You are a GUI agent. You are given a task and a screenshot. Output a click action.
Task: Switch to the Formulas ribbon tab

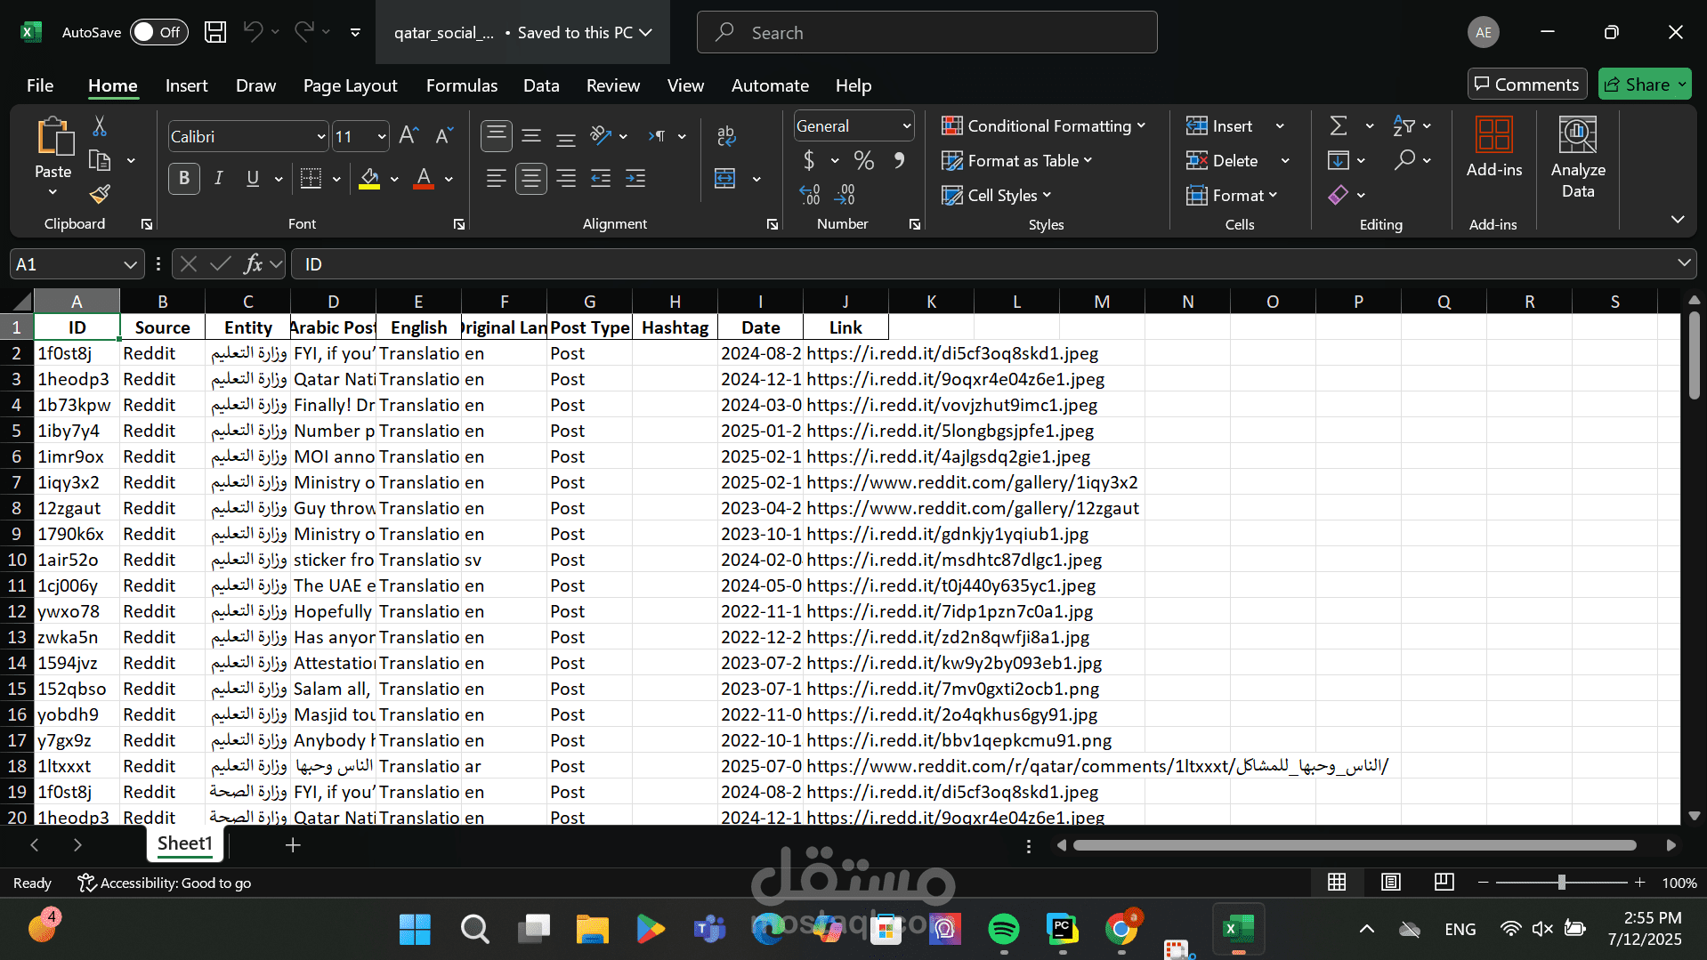click(461, 85)
